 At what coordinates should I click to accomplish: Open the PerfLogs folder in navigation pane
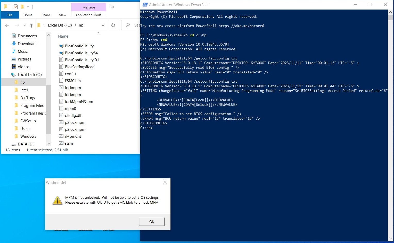tap(28, 98)
